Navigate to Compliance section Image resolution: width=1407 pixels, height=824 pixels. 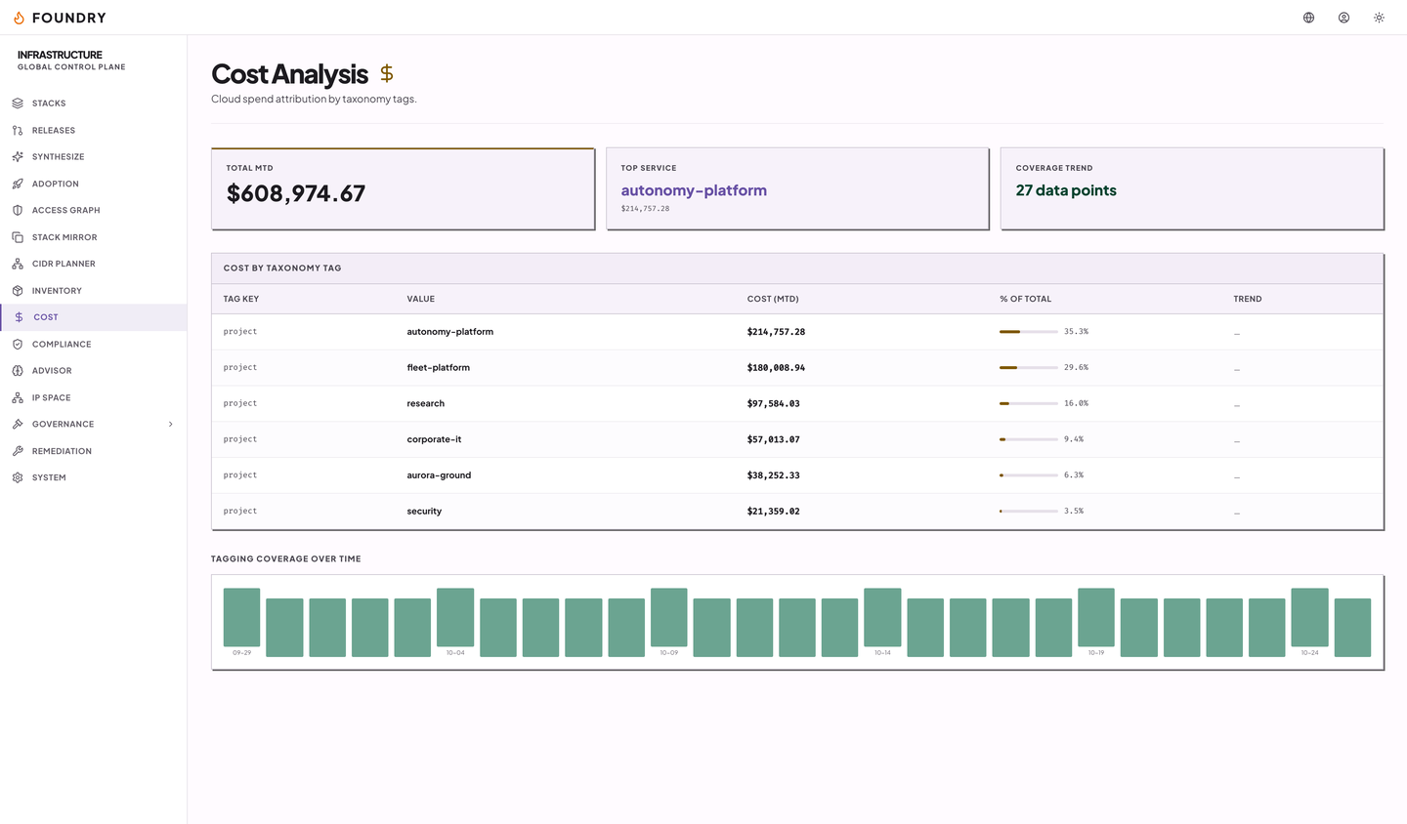point(93,345)
